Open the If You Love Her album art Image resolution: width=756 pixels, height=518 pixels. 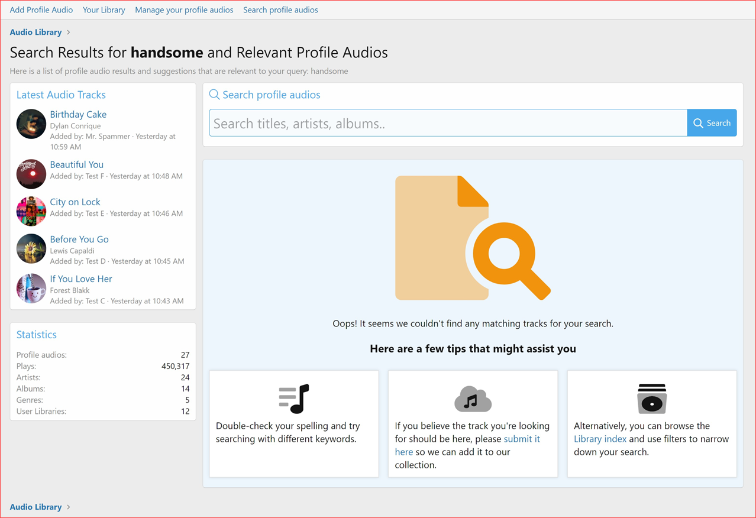pos(31,288)
